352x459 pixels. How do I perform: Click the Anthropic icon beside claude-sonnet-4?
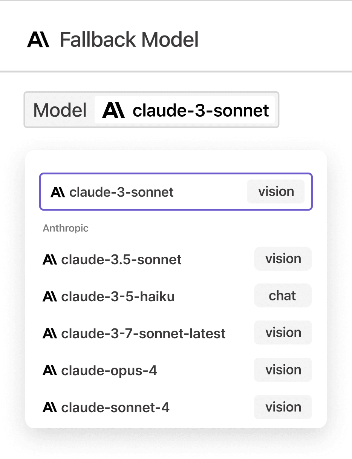click(50, 408)
